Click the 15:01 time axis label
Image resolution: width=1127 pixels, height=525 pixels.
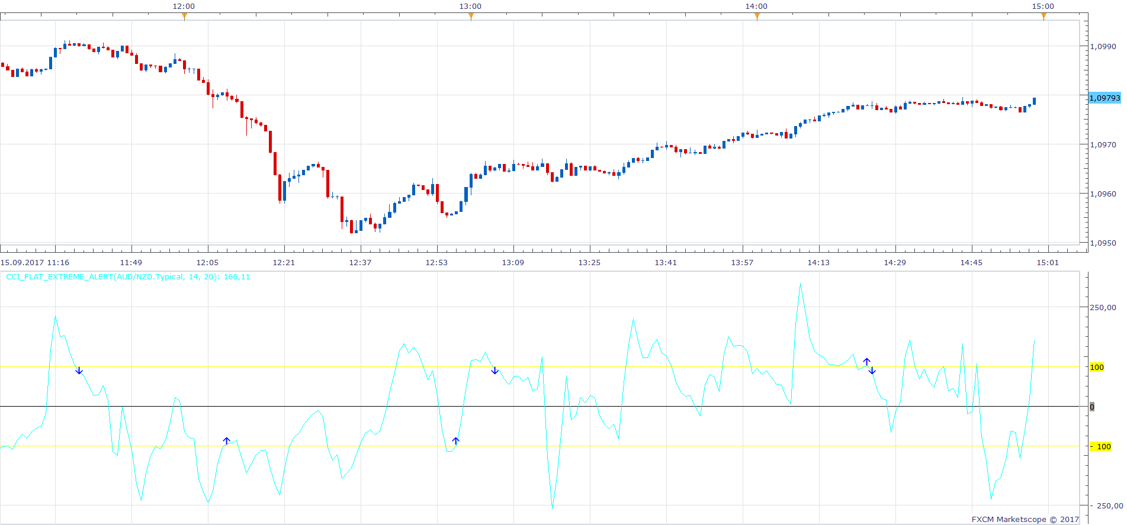click(x=1048, y=262)
